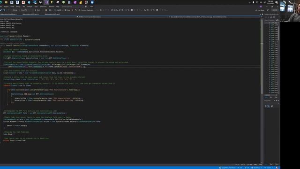300x169 pixels.
Task: Open the Tools menu
Action: coord(36,7)
